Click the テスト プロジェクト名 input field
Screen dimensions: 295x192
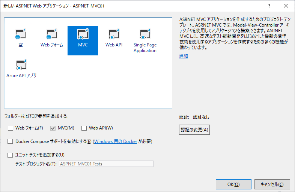click(x=106, y=164)
